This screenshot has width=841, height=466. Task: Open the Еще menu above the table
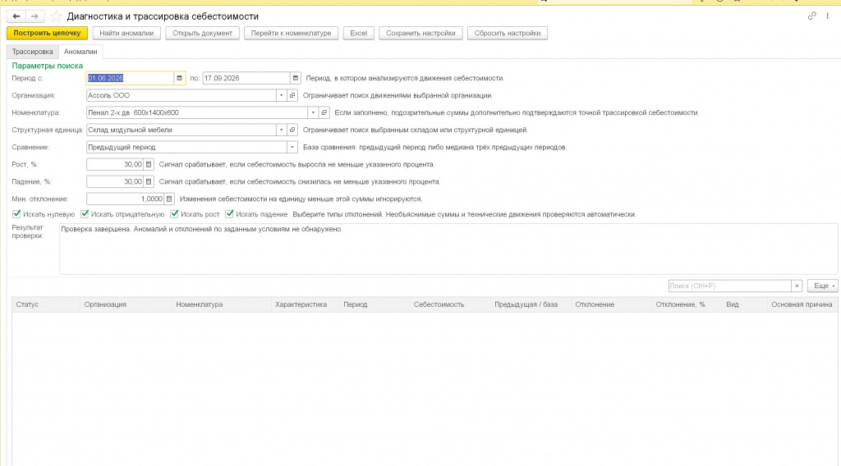point(822,286)
